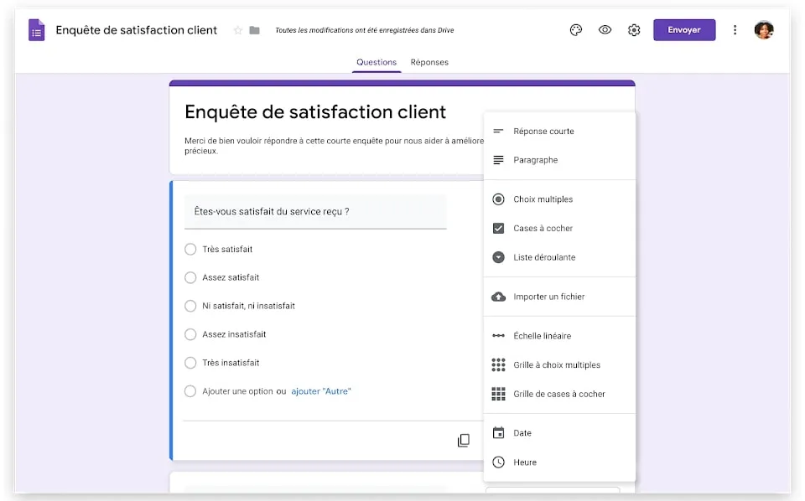Click the cloud upload icon
The height and width of the screenshot is (501, 805).
498,297
